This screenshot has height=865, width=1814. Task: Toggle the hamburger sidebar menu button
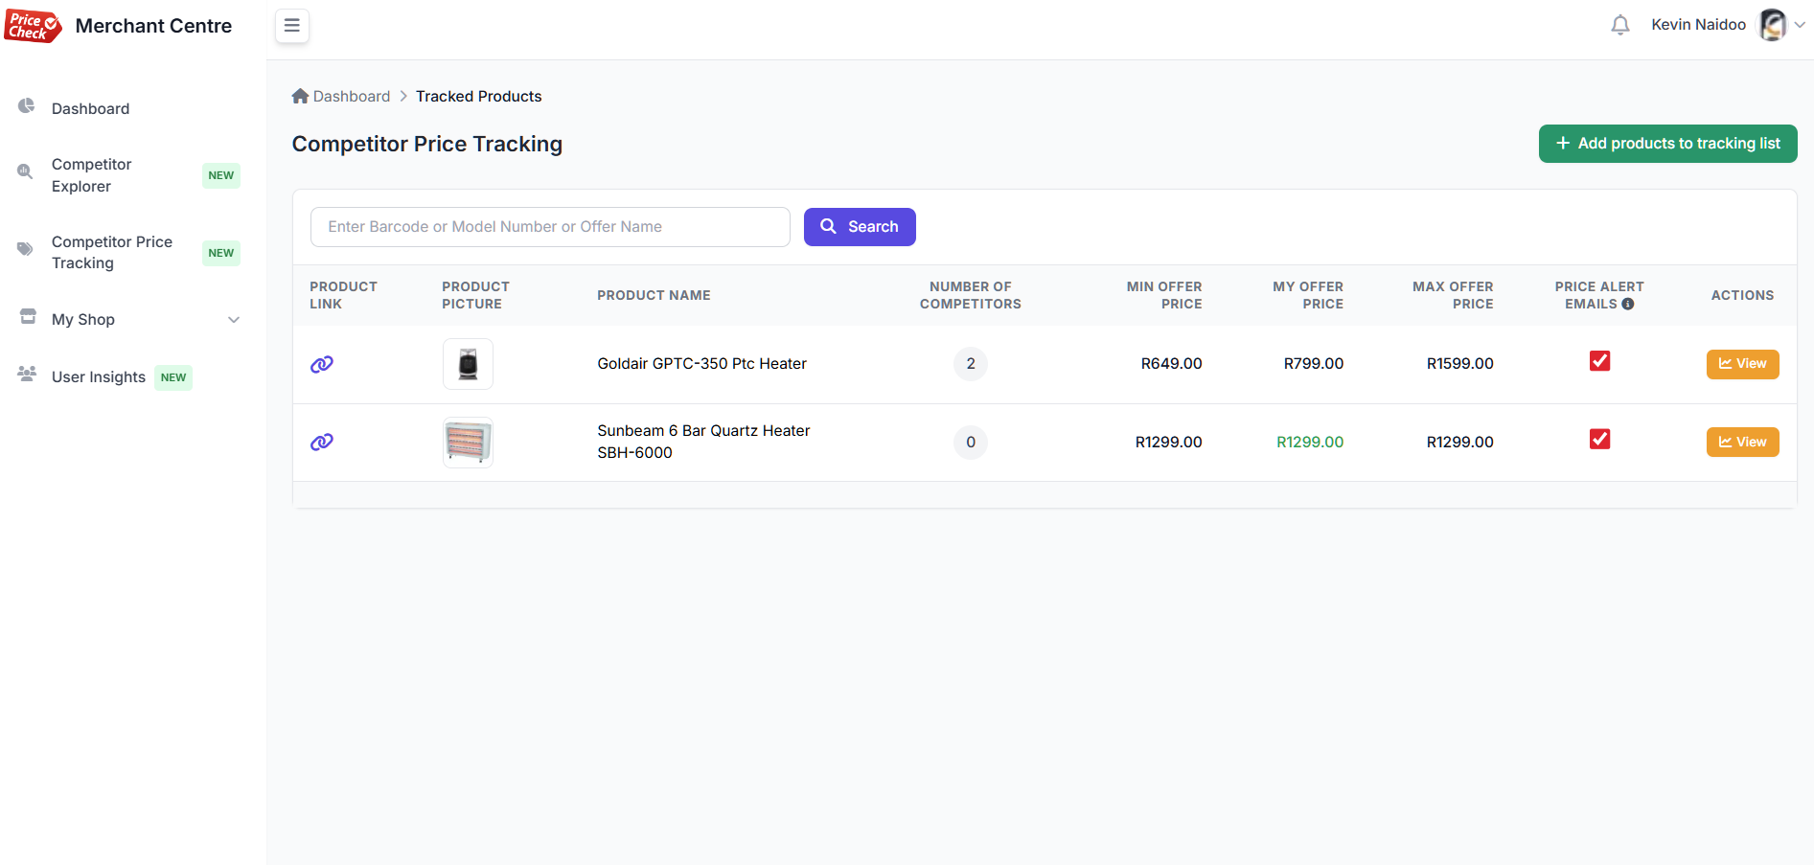click(x=292, y=26)
